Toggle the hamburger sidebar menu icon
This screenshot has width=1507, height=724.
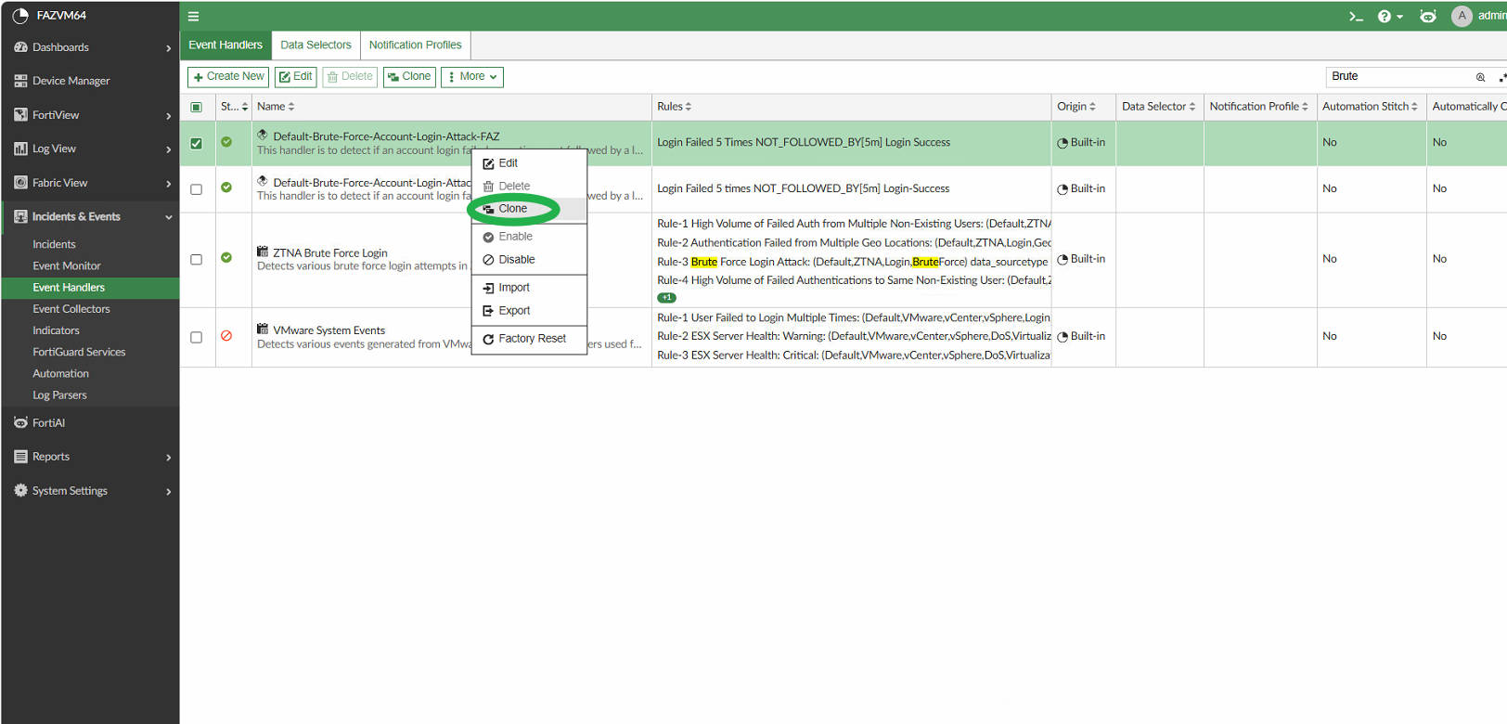[194, 16]
